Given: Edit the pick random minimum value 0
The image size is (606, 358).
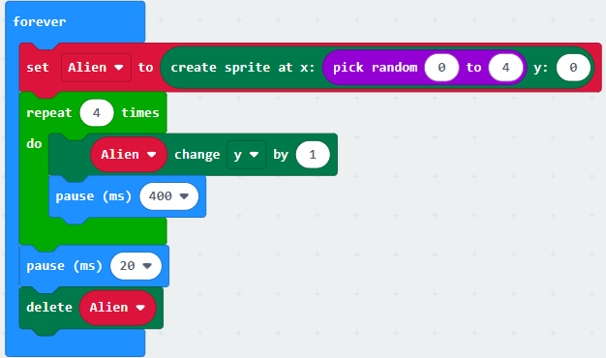Looking at the screenshot, I should (441, 68).
